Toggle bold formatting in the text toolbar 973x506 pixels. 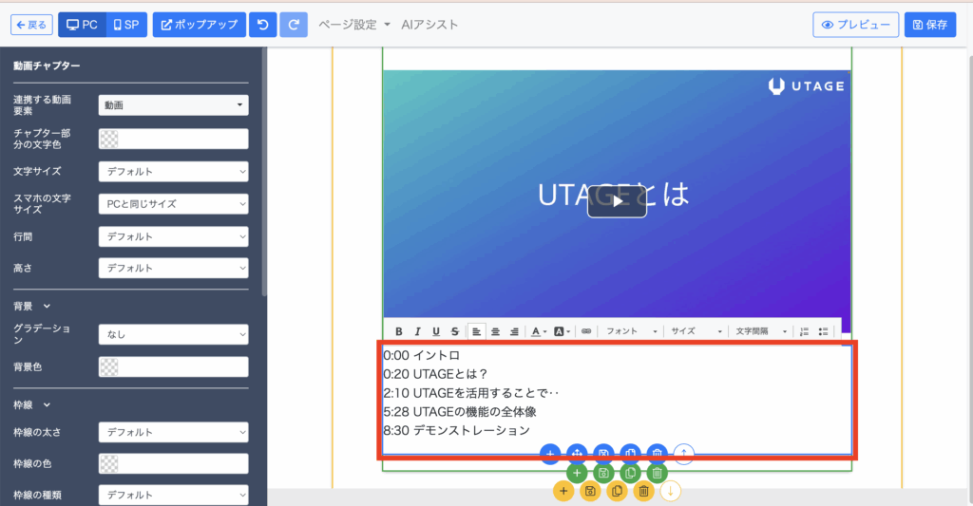coord(399,331)
